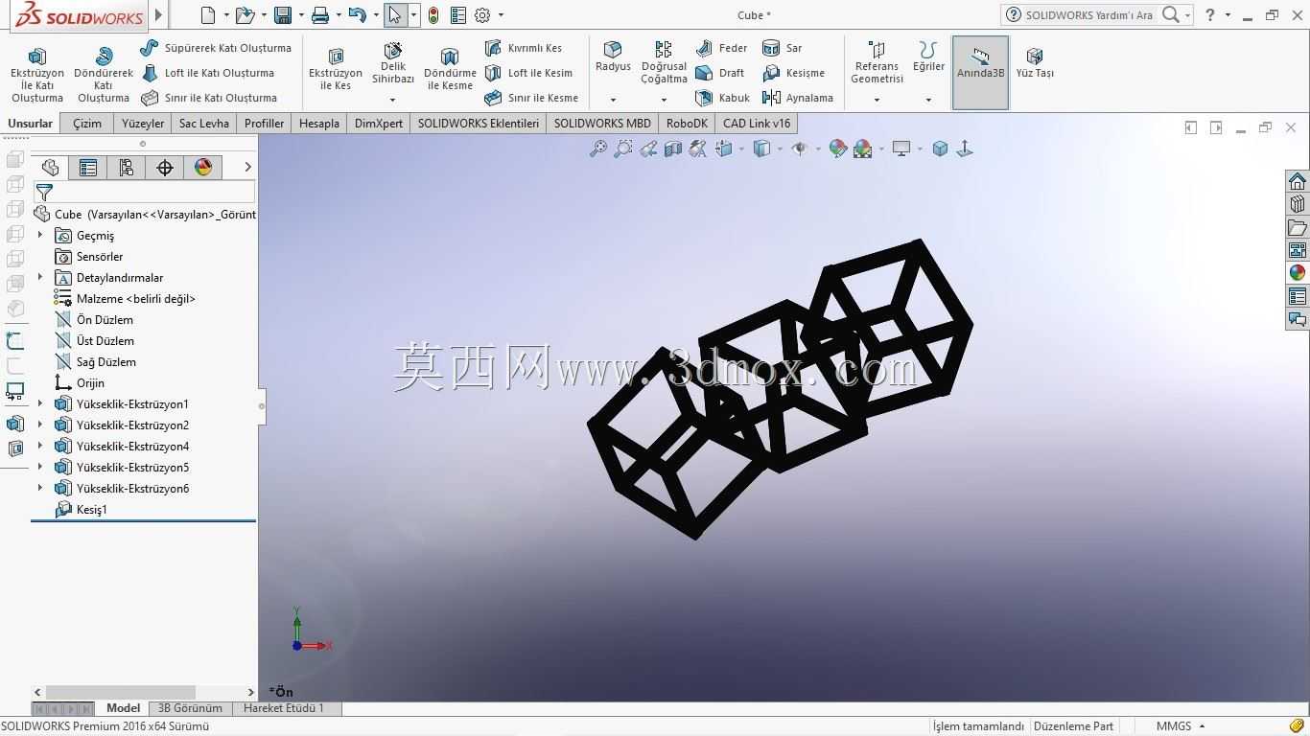The image size is (1310, 736).
Task: Open the Appearances pane in the task pane
Action: pyautogui.click(x=1298, y=273)
